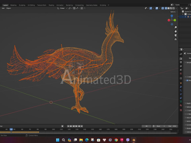Open the overlays options dropdown arrow
This screenshot has width=191, height=143.
(159, 8)
